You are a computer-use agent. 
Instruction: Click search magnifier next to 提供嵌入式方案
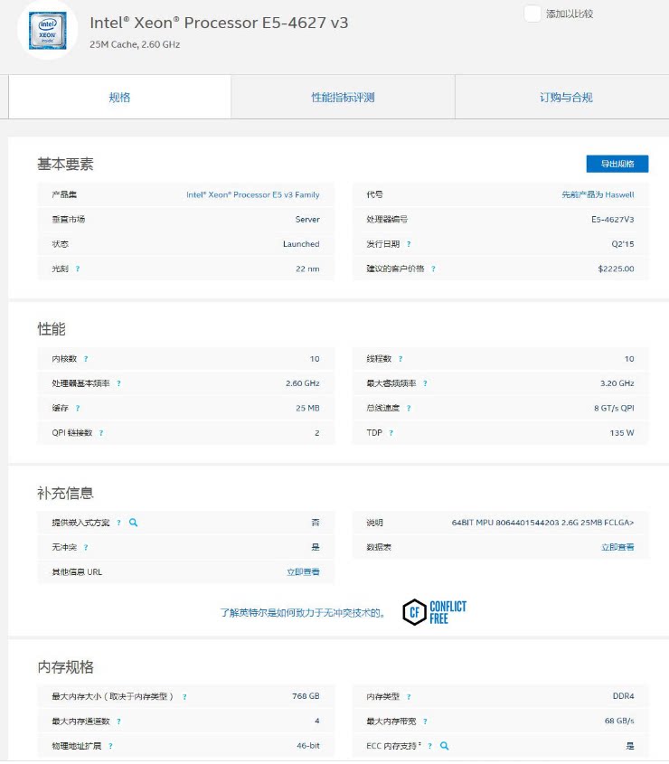pos(133,523)
